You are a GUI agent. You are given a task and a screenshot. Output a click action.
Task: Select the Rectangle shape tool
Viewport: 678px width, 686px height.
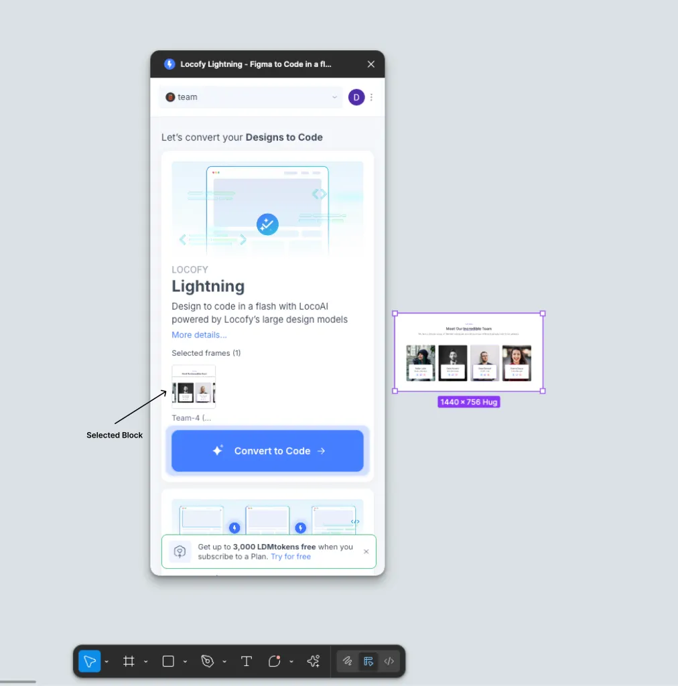pos(168,661)
